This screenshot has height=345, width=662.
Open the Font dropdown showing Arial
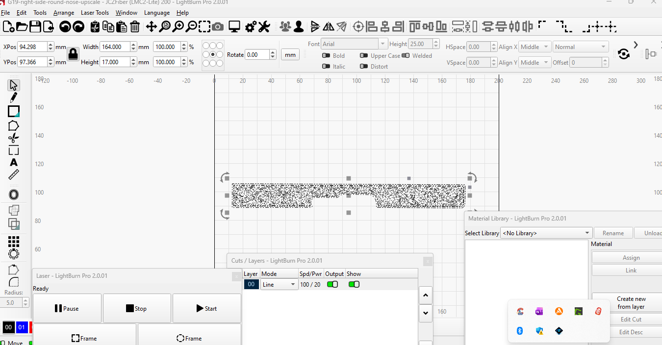click(x=354, y=44)
